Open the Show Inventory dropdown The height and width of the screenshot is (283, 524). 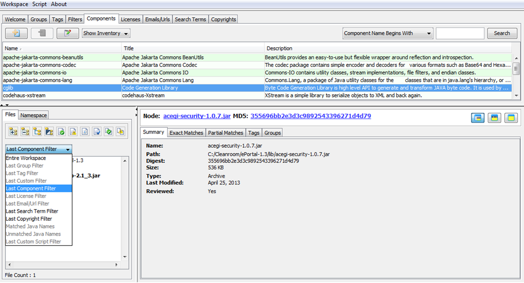(x=106, y=33)
